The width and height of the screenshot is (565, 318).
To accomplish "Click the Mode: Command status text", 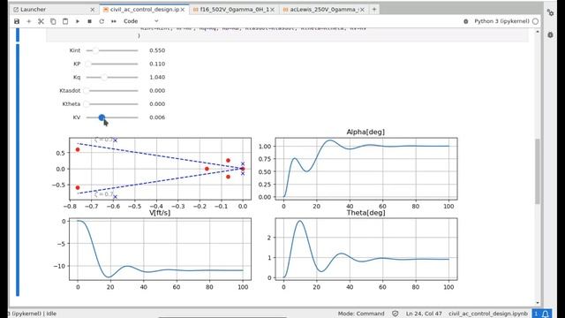I will pyautogui.click(x=361, y=314).
